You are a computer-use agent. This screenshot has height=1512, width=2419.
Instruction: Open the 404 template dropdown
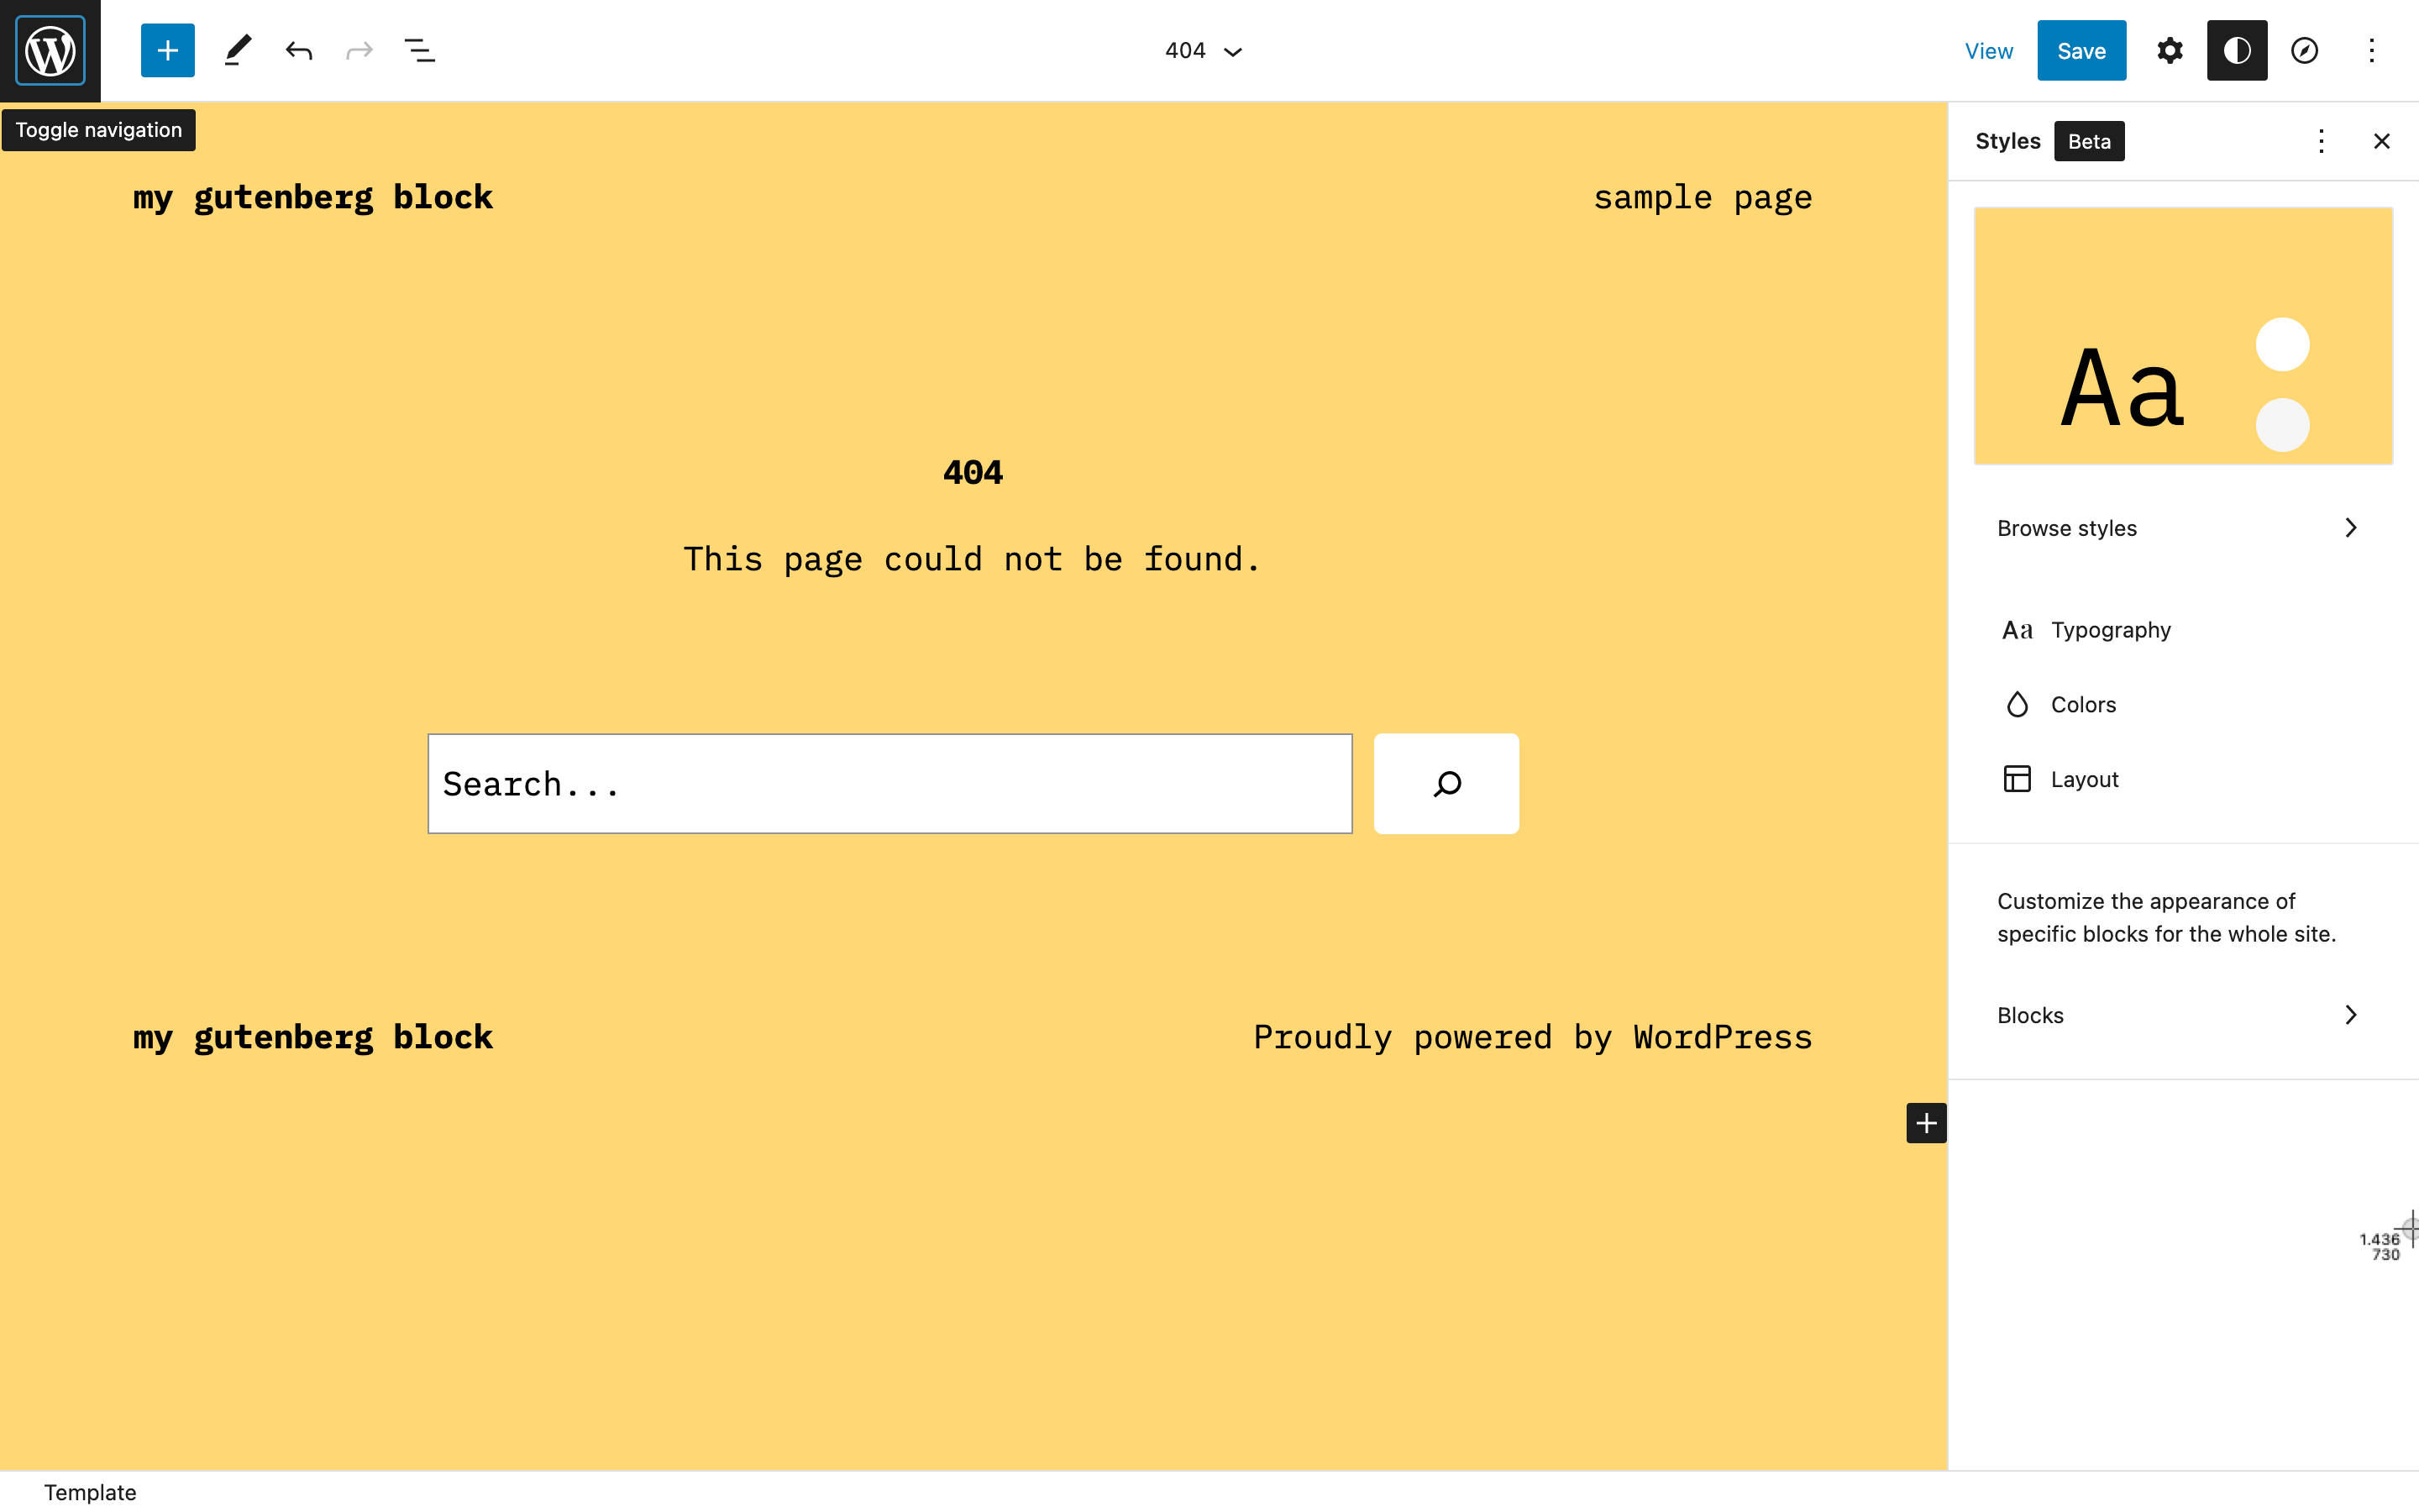point(1204,50)
